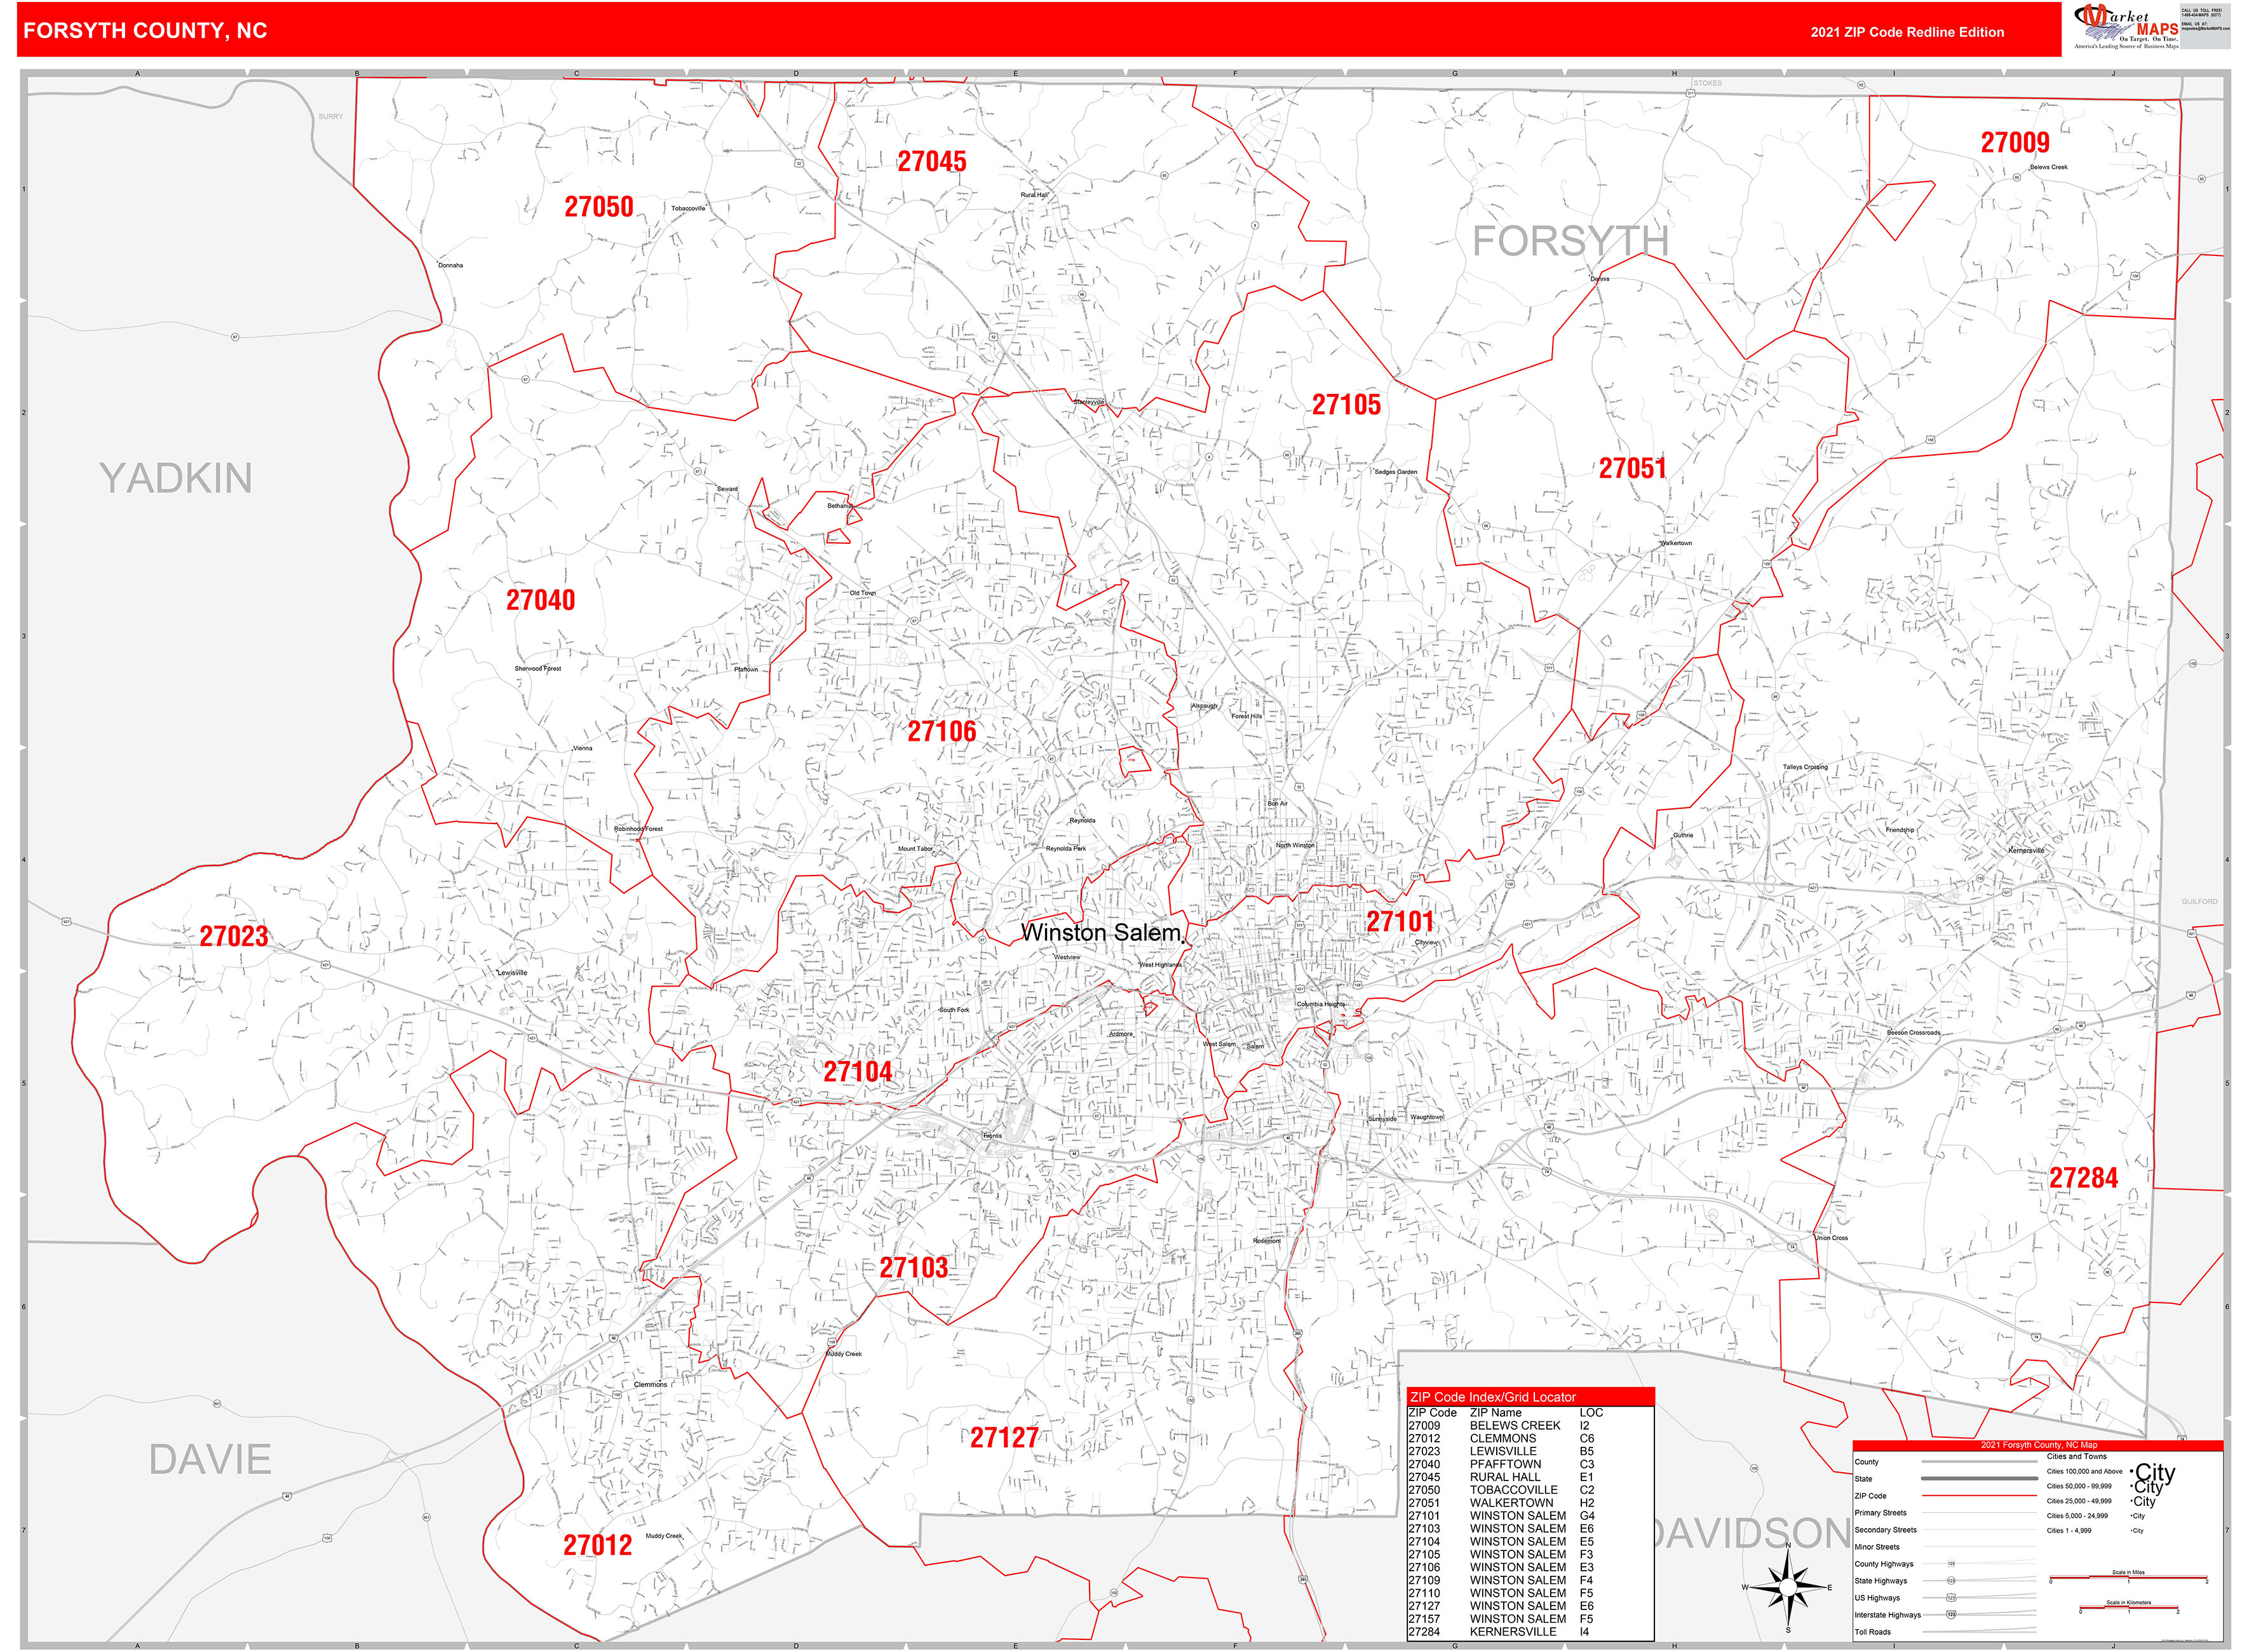This screenshot has width=2242, height=1652.
Task: Click ZIP code label 27103
Action: click(913, 1268)
